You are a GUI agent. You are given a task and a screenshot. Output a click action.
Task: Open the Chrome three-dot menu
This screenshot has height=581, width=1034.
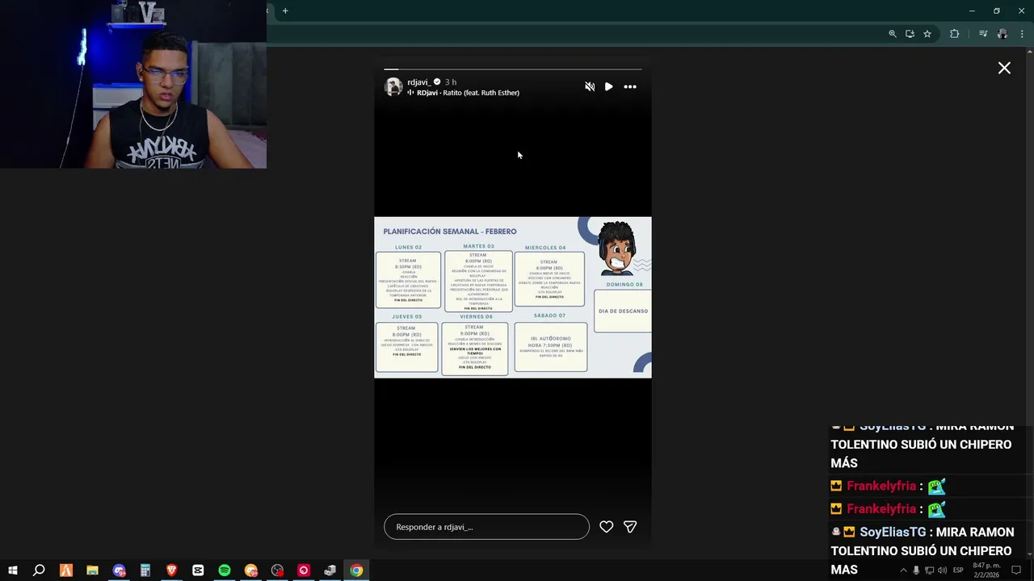(x=1022, y=34)
